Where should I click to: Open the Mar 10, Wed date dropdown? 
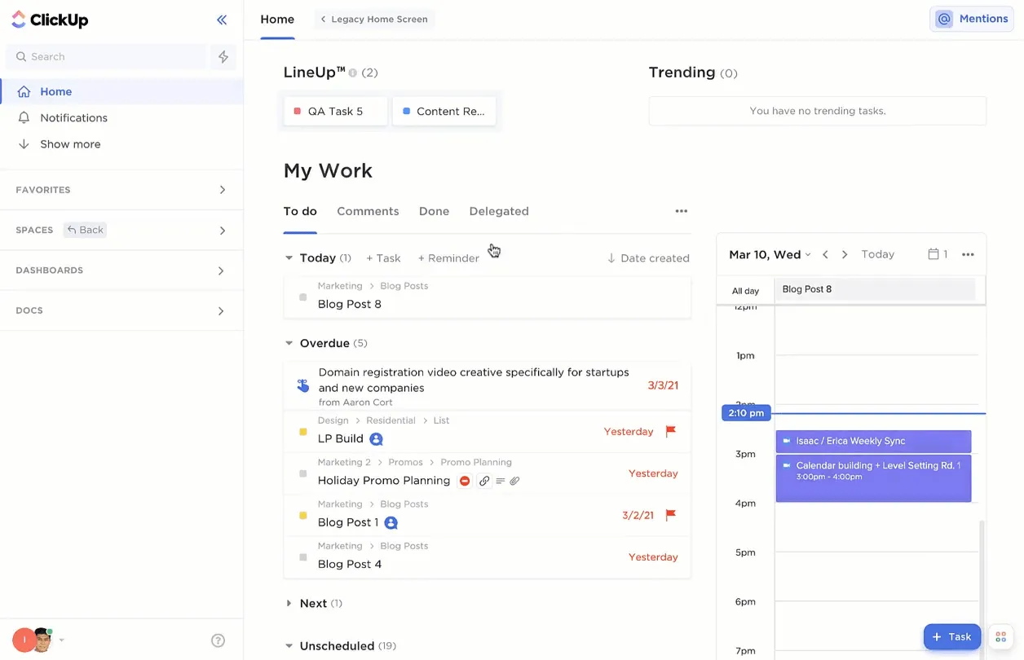click(x=770, y=254)
